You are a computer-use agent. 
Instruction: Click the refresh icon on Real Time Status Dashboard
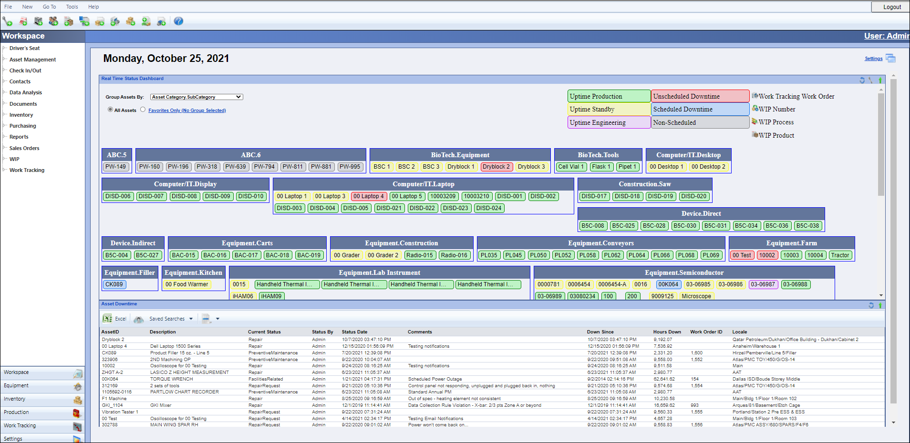862,81
